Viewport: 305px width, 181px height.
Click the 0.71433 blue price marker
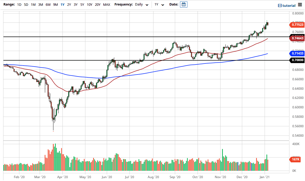(297, 54)
